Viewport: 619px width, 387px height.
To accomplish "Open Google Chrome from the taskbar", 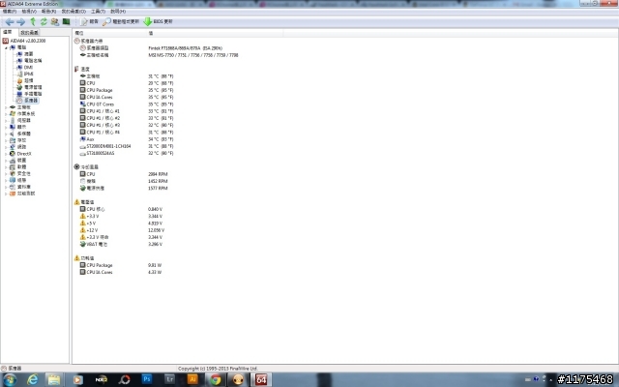I will coord(216,380).
